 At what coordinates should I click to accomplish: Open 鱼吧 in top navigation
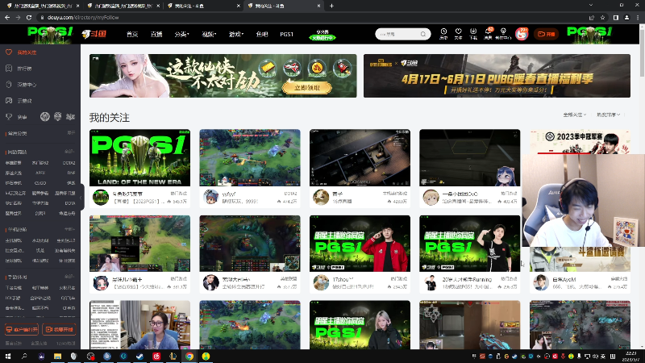(262, 34)
